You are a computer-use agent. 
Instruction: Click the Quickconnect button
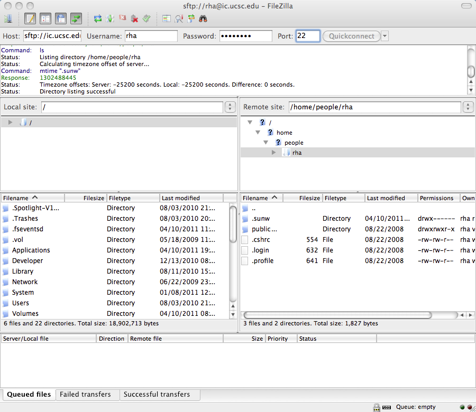352,36
